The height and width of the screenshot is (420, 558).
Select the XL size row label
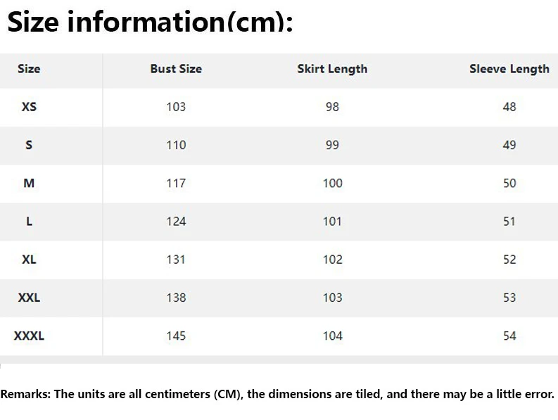pyautogui.click(x=29, y=260)
